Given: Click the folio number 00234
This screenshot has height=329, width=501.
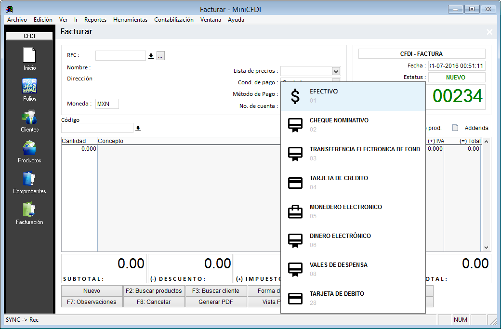Looking at the screenshot, I should (458, 96).
